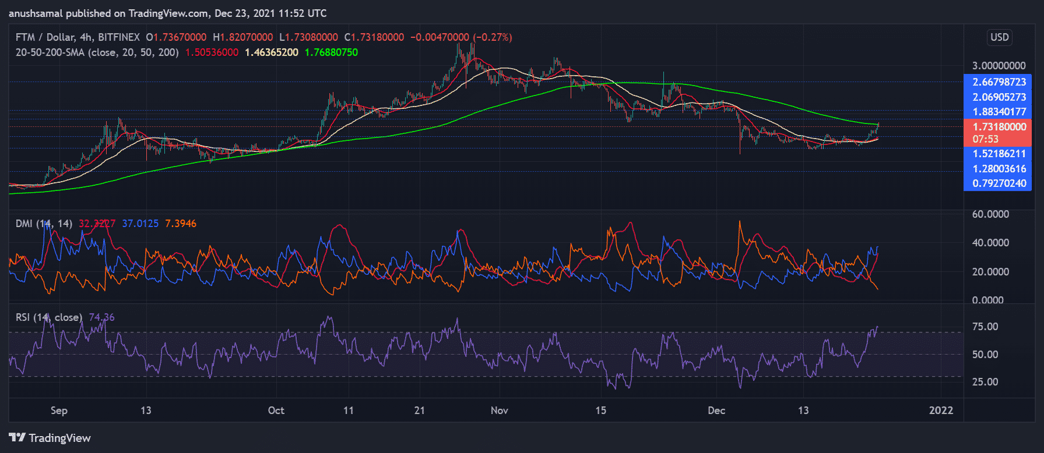Click the 1.28003616 price level label
The width and height of the screenshot is (1044, 453).
[x=999, y=169]
